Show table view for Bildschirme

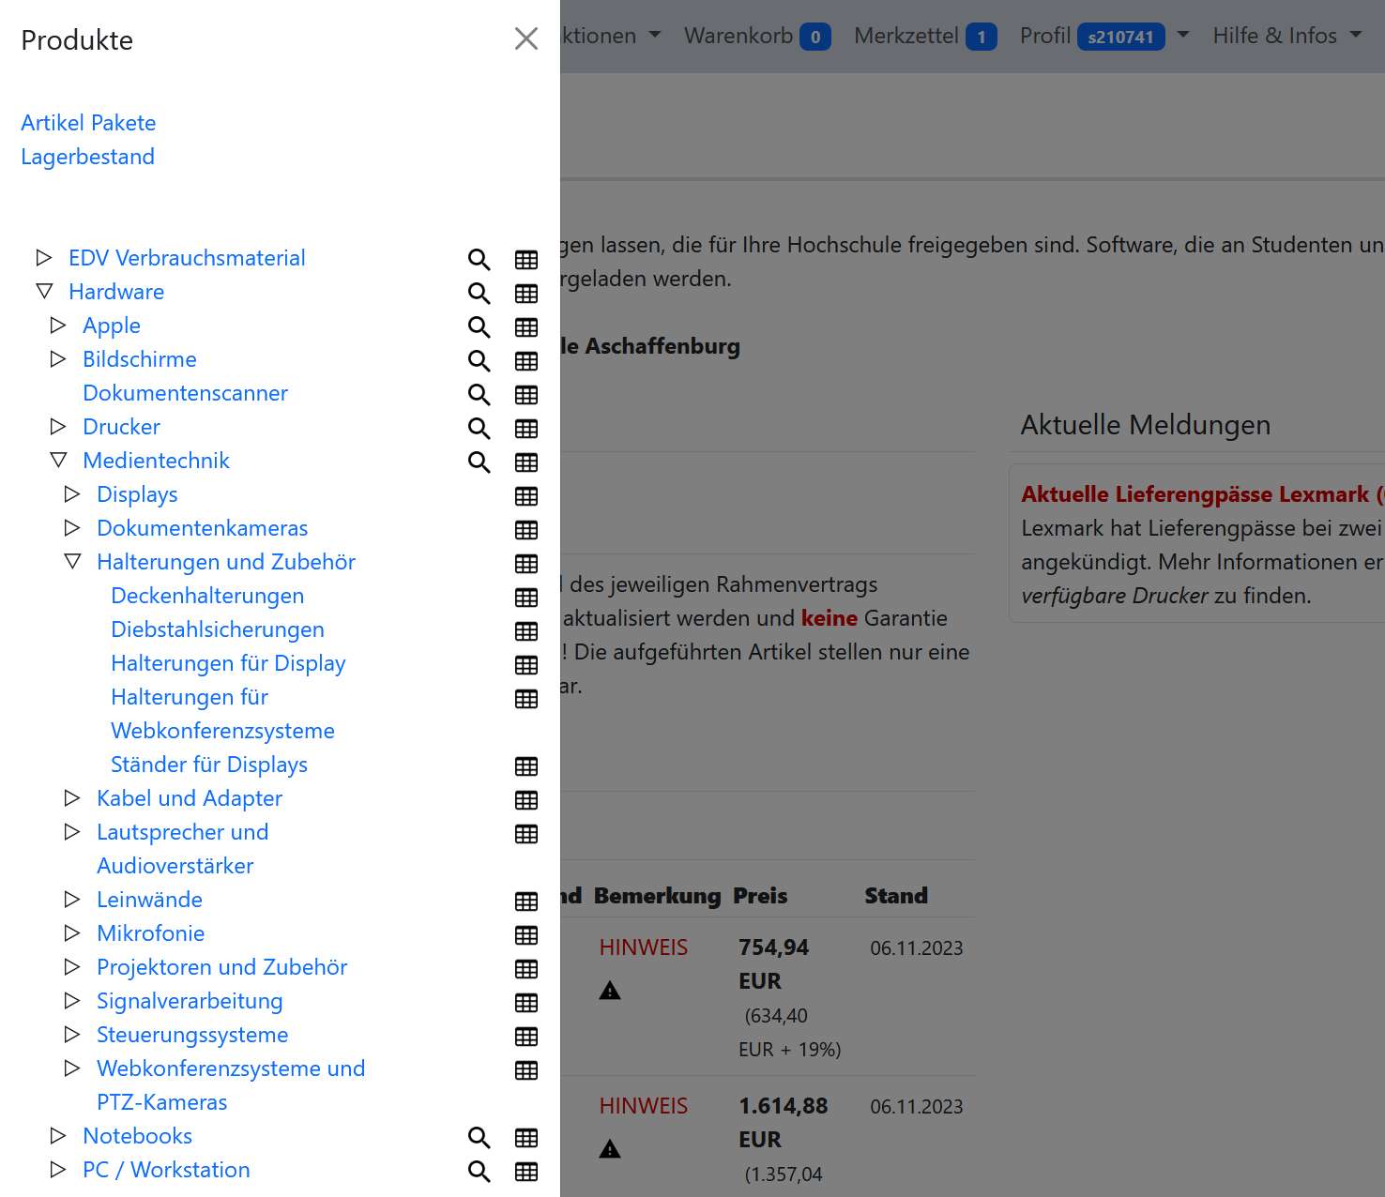click(x=526, y=361)
